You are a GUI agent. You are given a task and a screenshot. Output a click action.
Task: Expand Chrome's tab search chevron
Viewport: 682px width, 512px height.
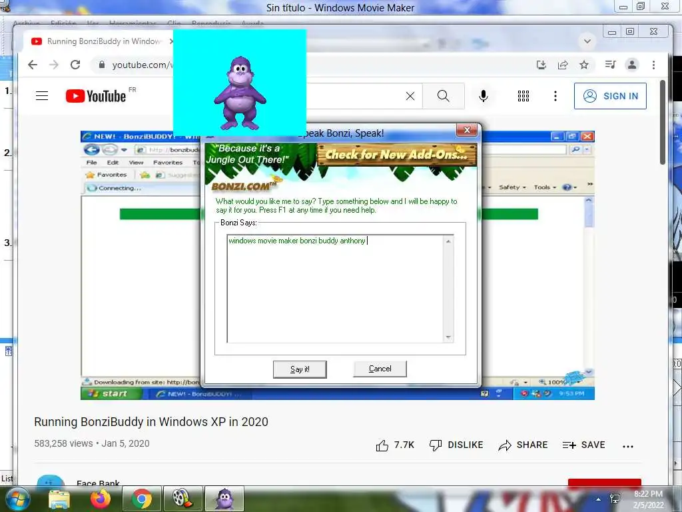(x=587, y=41)
